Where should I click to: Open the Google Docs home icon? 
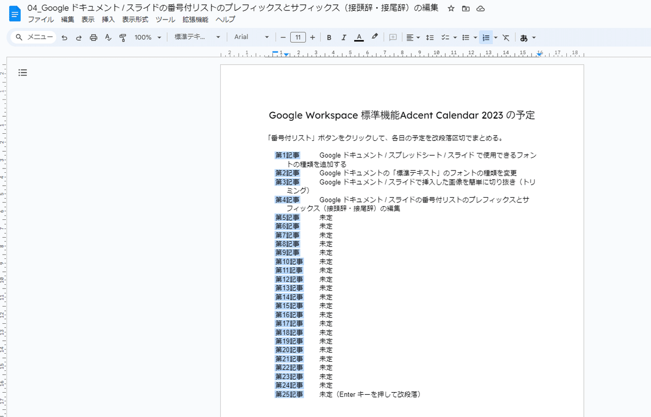14,14
